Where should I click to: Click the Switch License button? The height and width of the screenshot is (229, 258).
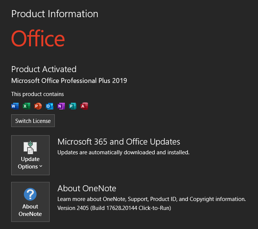coord(33,121)
